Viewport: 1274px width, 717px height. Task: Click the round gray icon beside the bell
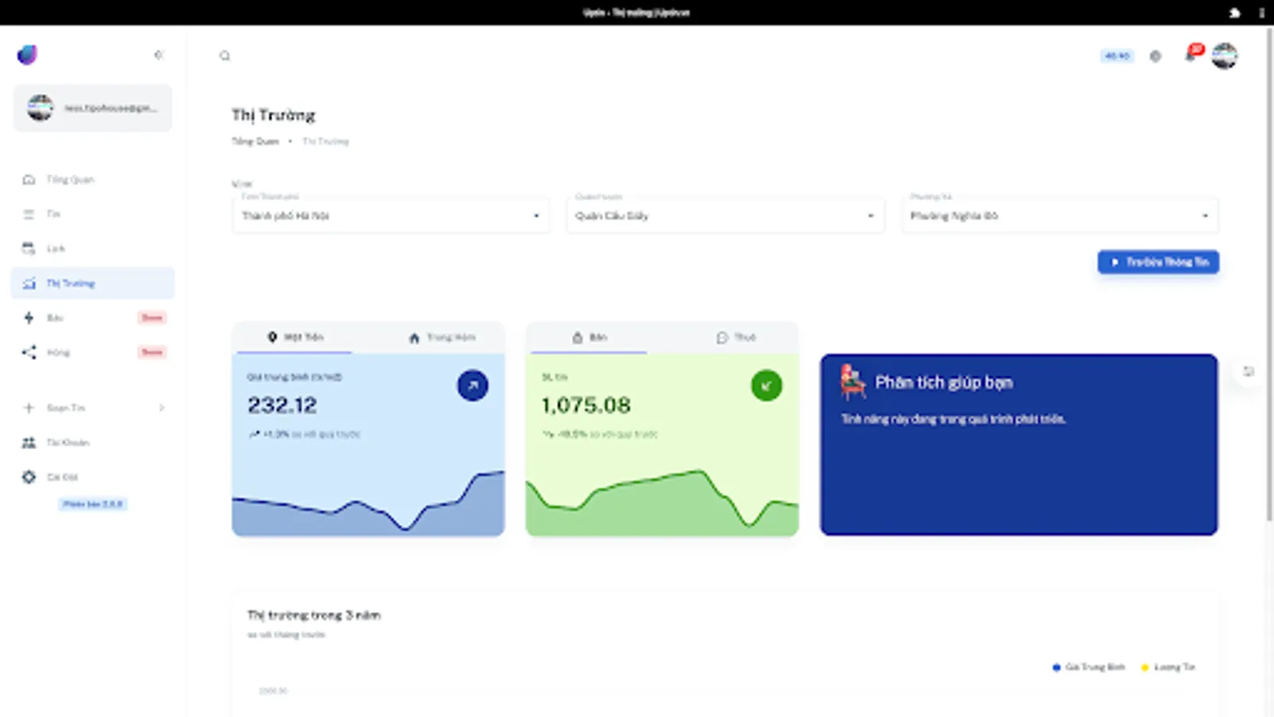(1155, 56)
